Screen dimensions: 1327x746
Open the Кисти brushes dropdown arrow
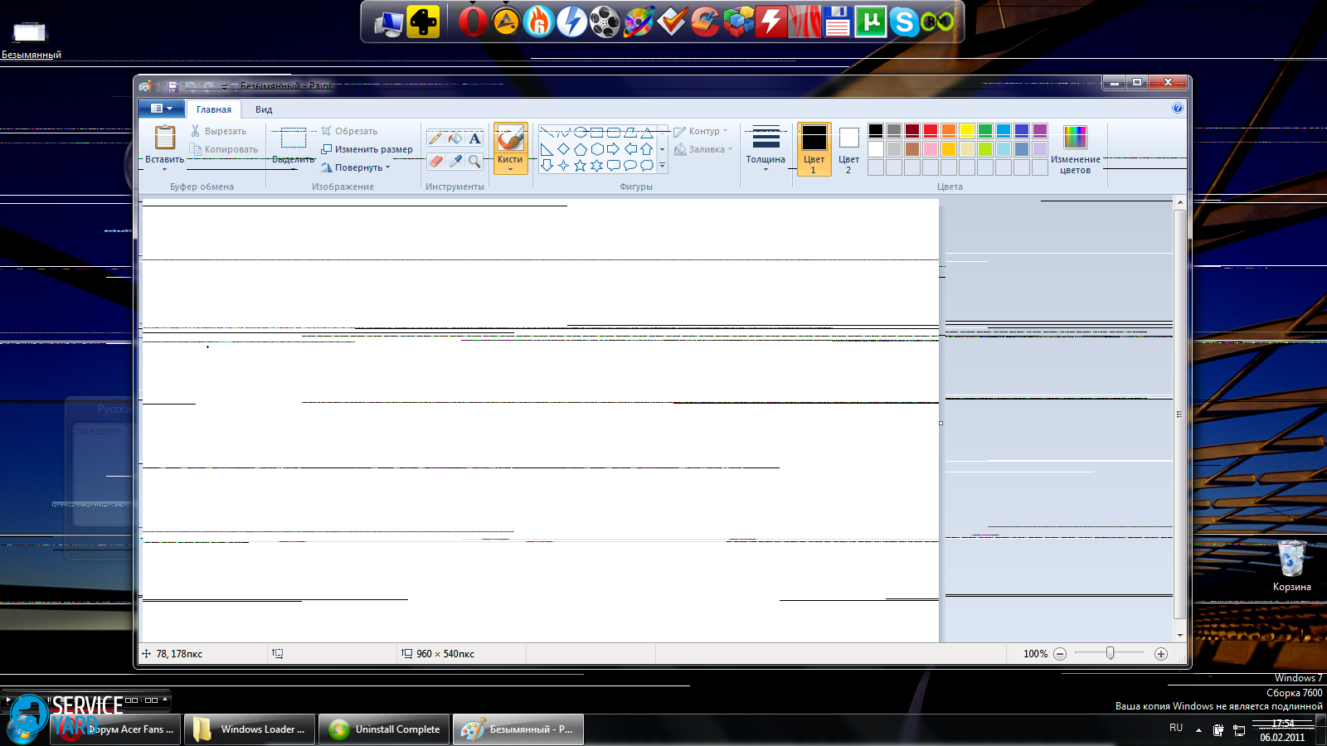(510, 169)
